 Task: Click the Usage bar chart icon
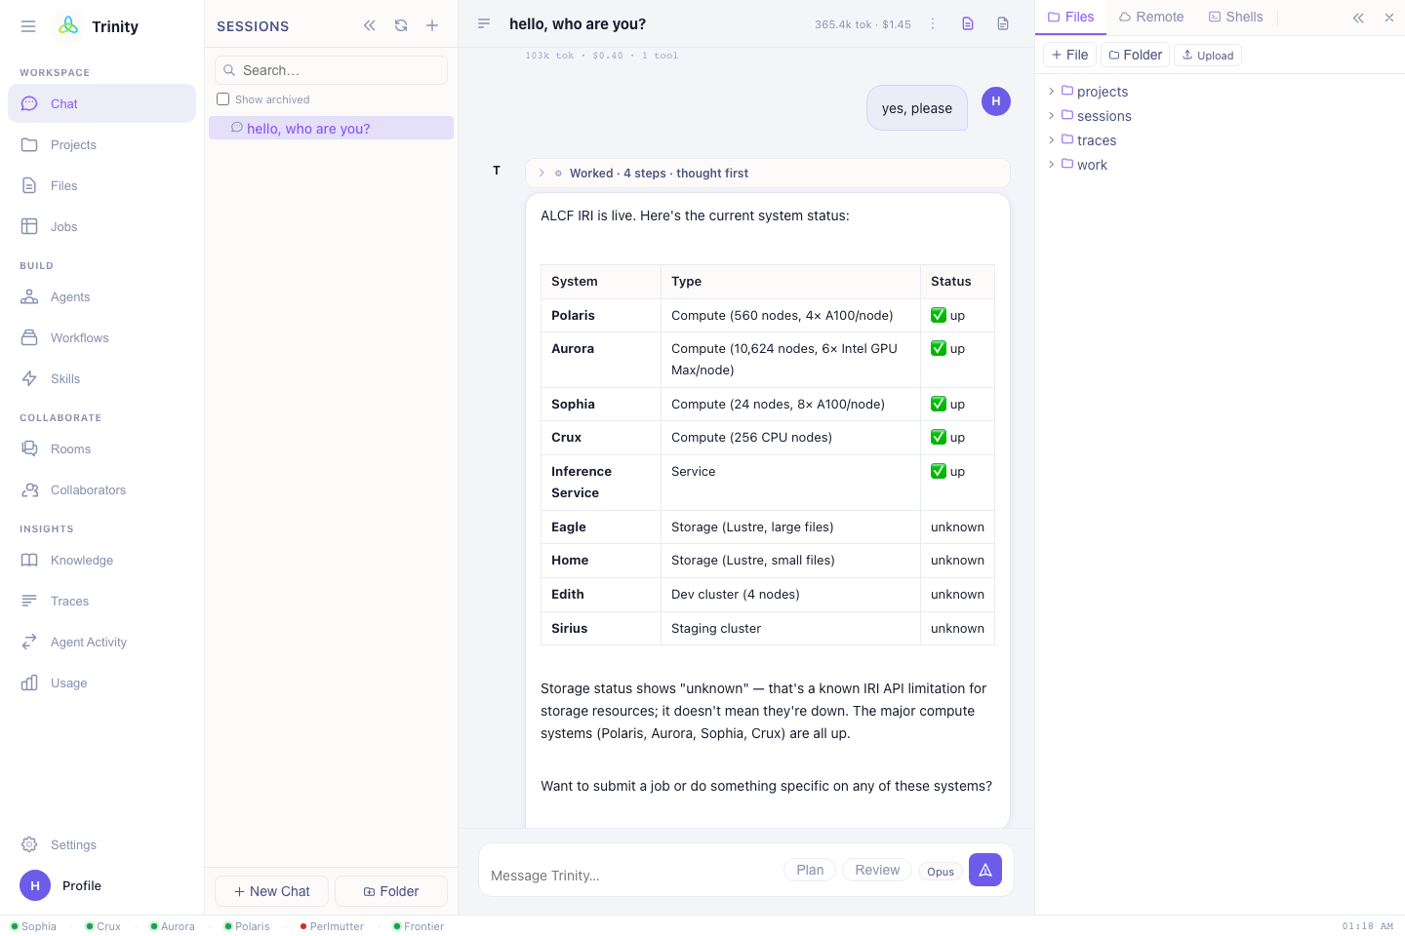pos(29,682)
